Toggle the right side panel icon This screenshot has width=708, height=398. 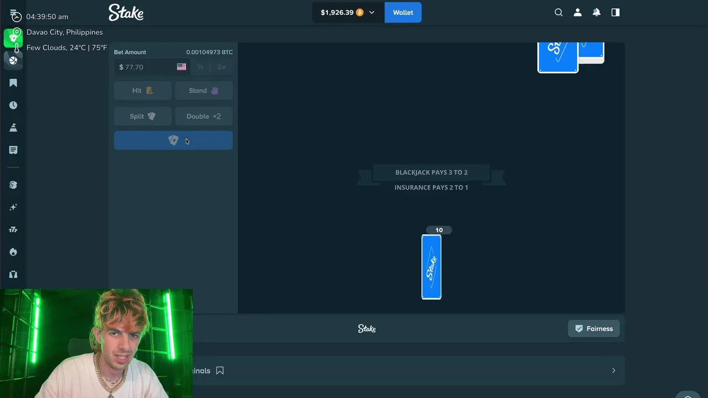coord(615,12)
